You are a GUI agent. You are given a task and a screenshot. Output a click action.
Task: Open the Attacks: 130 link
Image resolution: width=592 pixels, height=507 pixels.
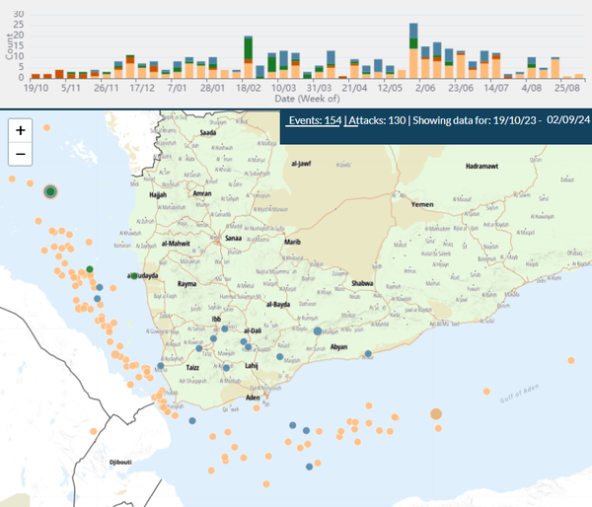(x=377, y=120)
